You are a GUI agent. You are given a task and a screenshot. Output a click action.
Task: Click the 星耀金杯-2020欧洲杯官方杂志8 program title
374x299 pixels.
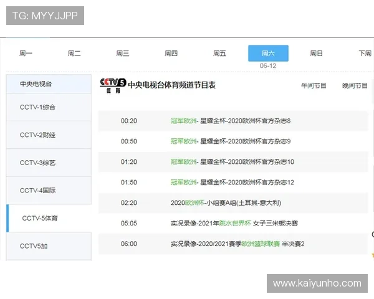coord(245,121)
